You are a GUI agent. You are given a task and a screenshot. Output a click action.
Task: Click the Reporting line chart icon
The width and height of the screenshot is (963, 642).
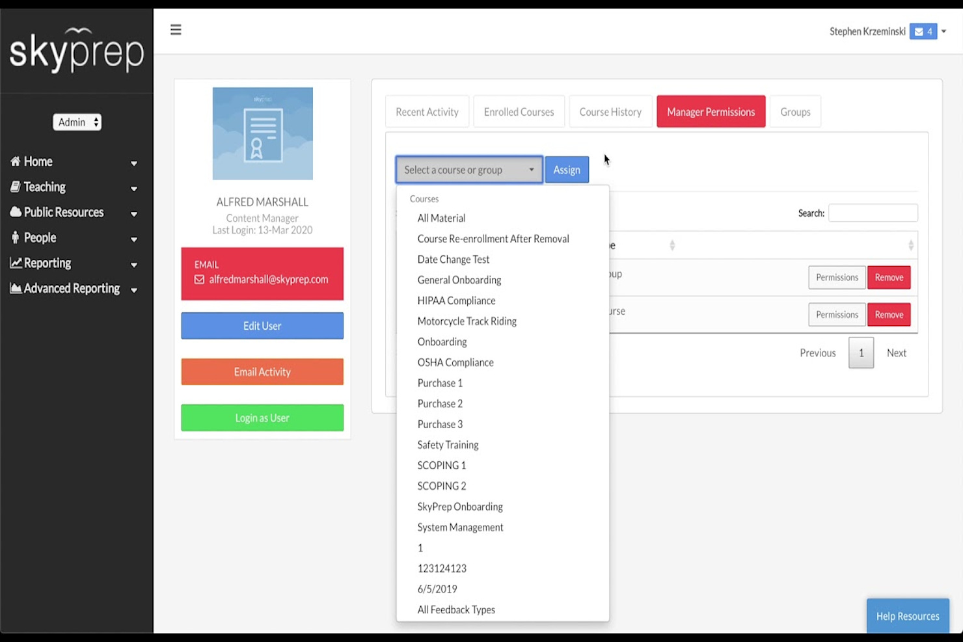pos(16,263)
